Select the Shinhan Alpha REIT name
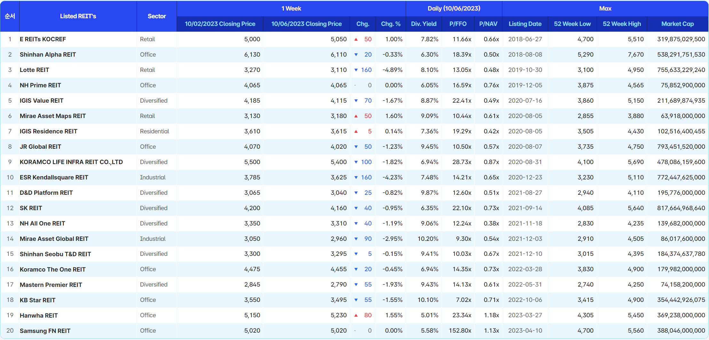Image resolution: width=709 pixels, height=340 pixels. pyautogui.click(x=48, y=55)
